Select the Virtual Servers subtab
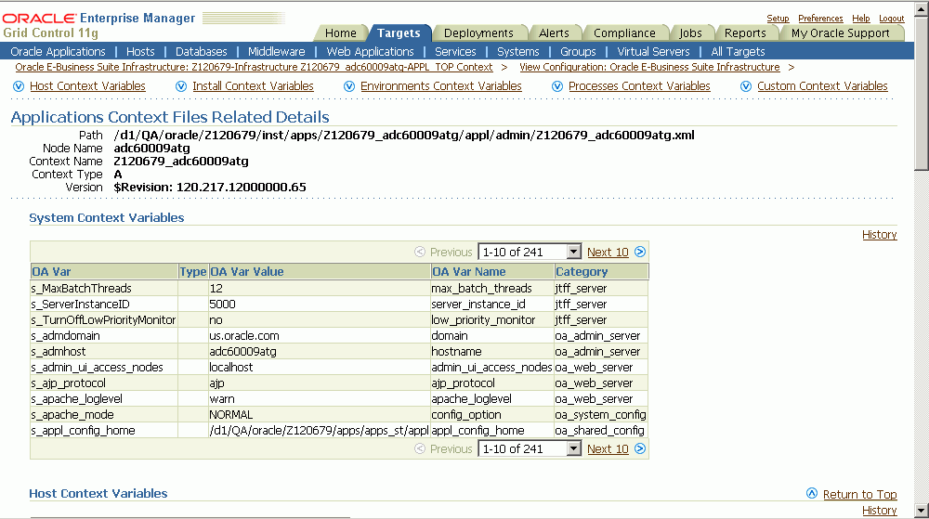The height and width of the screenshot is (519, 929). click(x=653, y=51)
